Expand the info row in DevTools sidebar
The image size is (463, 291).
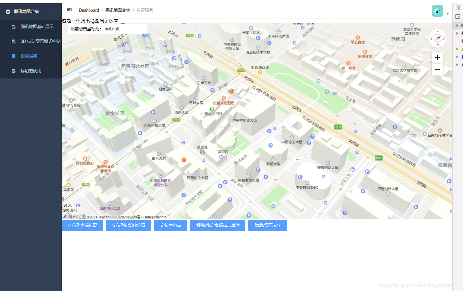coord(457,57)
